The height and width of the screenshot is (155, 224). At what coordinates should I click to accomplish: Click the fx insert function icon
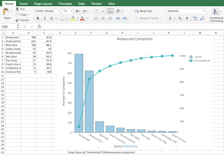pos(39,26)
